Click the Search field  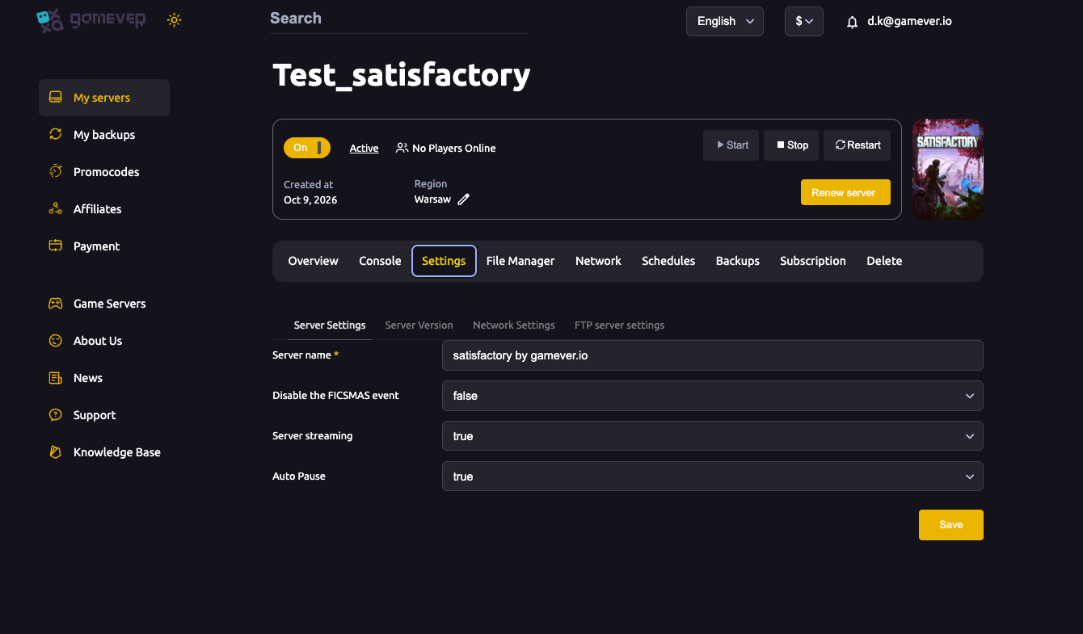(398, 19)
